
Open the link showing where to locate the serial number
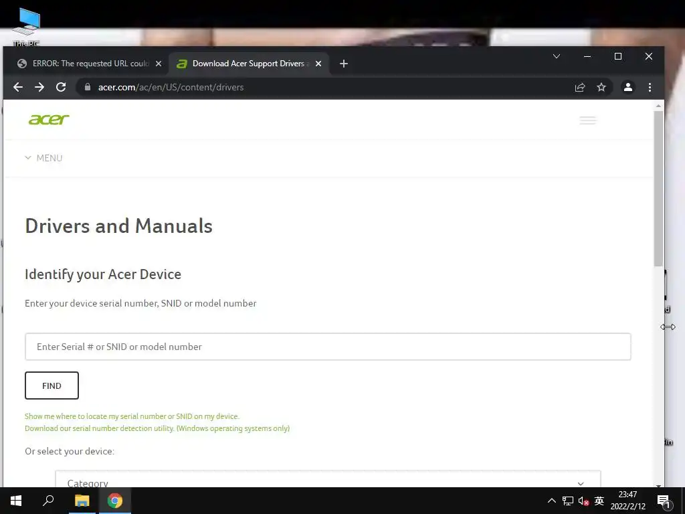(132, 416)
